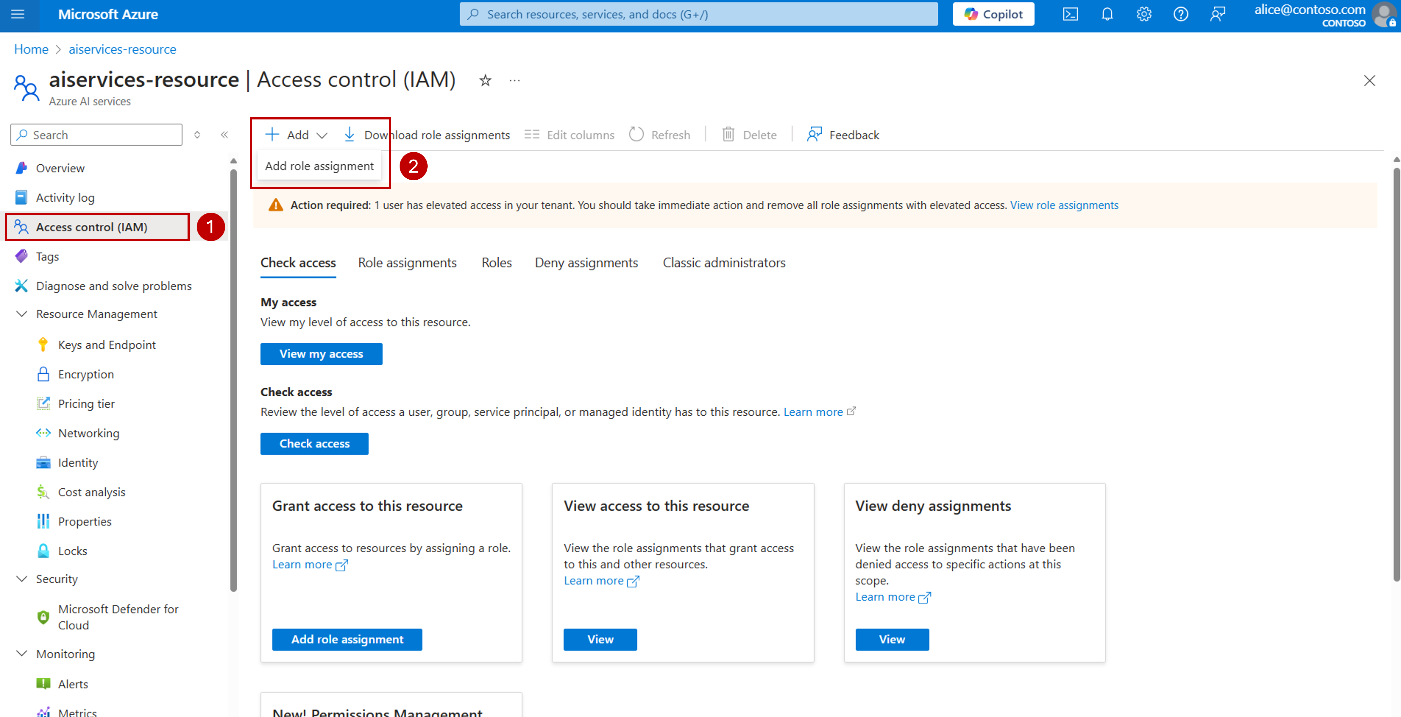Click the View my access button
The height and width of the screenshot is (717, 1401).
point(321,354)
